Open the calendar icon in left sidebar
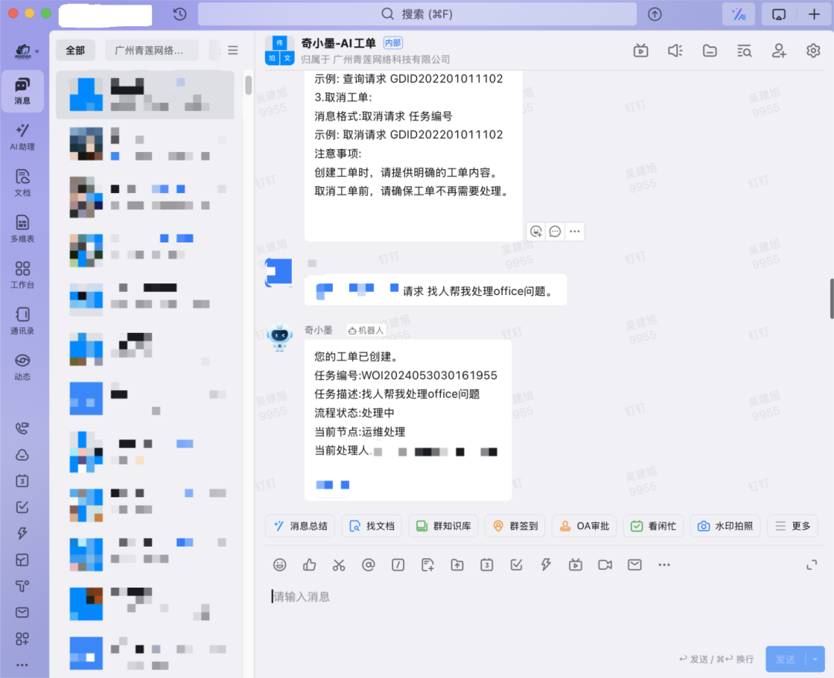 click(x=22, y=481)
